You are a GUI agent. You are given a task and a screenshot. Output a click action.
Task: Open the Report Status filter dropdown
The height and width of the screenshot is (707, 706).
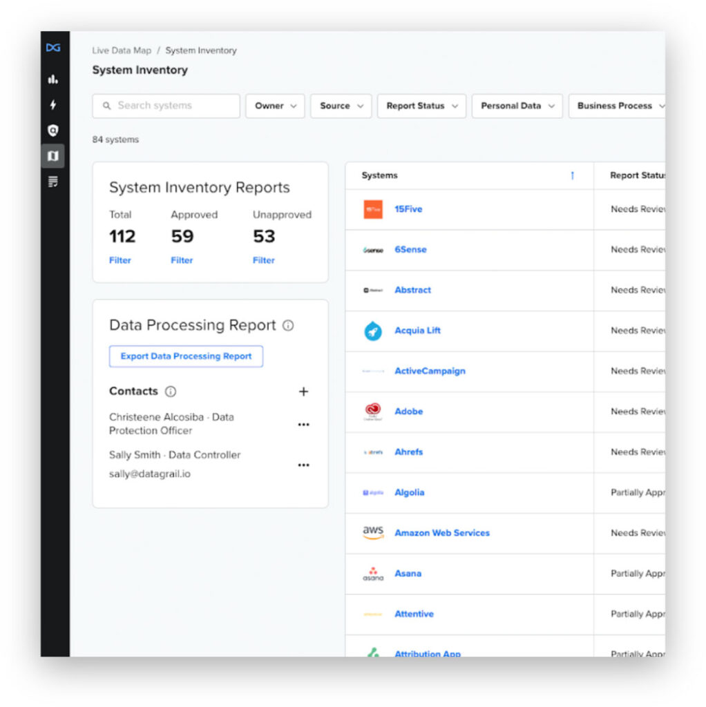tap(421, 106)
